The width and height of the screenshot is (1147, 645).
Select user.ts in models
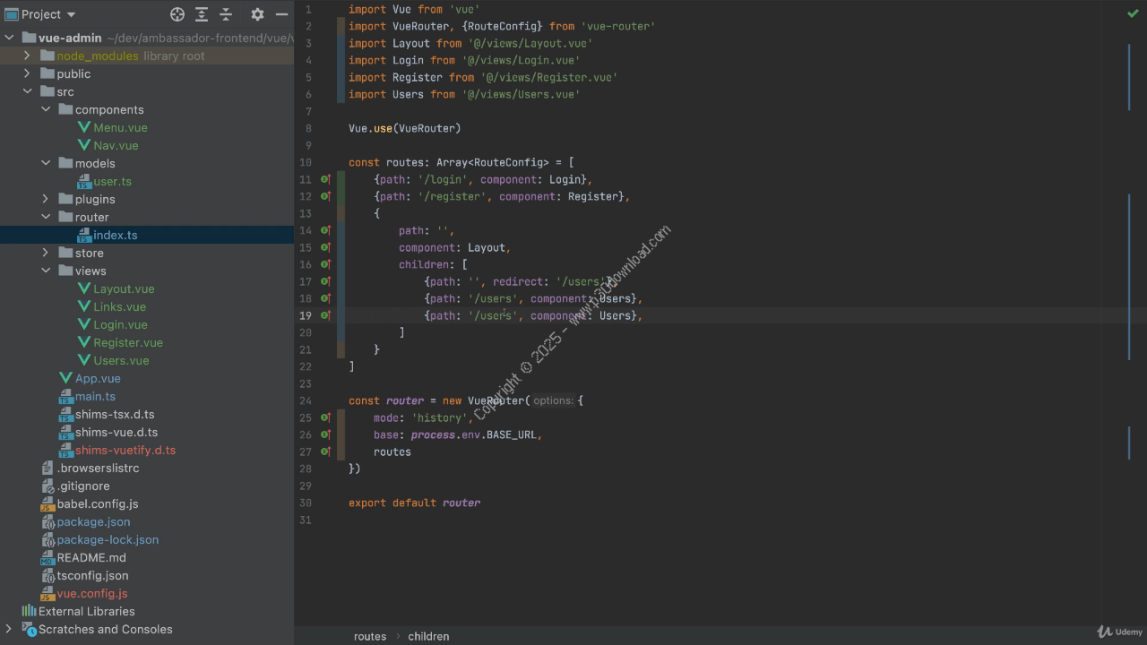click(x=112, y=181)
